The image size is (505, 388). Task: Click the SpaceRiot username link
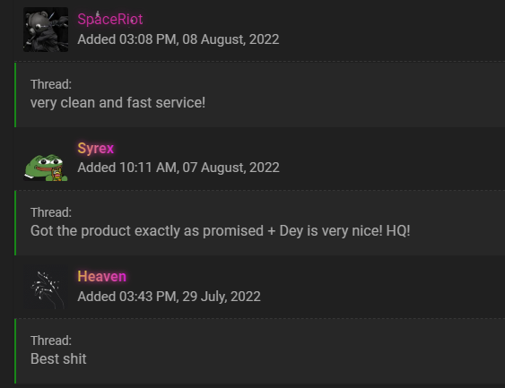pyautogui.click(x=110, y=19)
